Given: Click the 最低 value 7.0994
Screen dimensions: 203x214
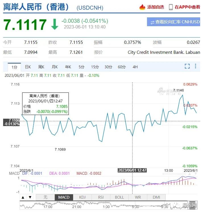Looking at the screenshot, I should pyautogui.click(x=31, y=52).
